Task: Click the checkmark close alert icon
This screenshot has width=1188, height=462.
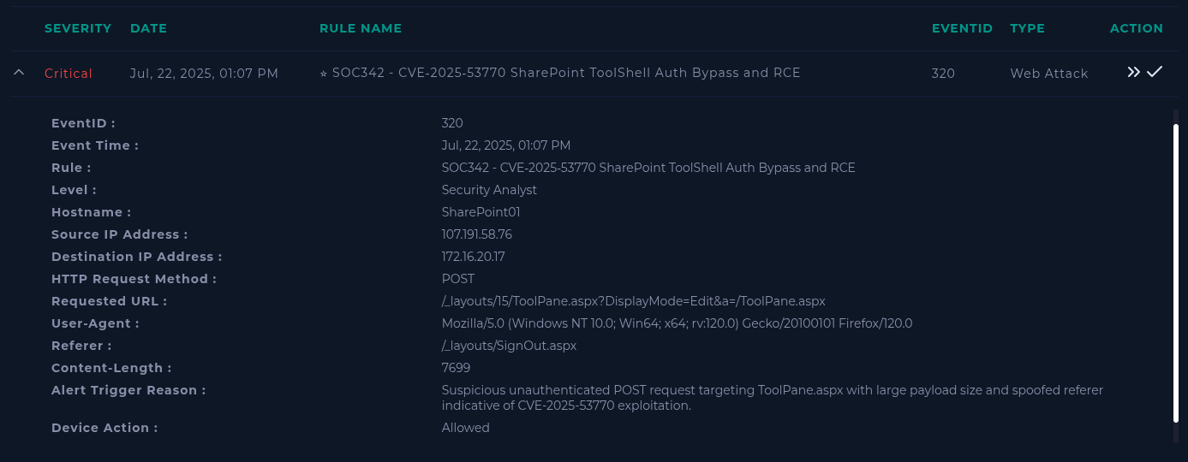Action: click(x=1154, y=72)
